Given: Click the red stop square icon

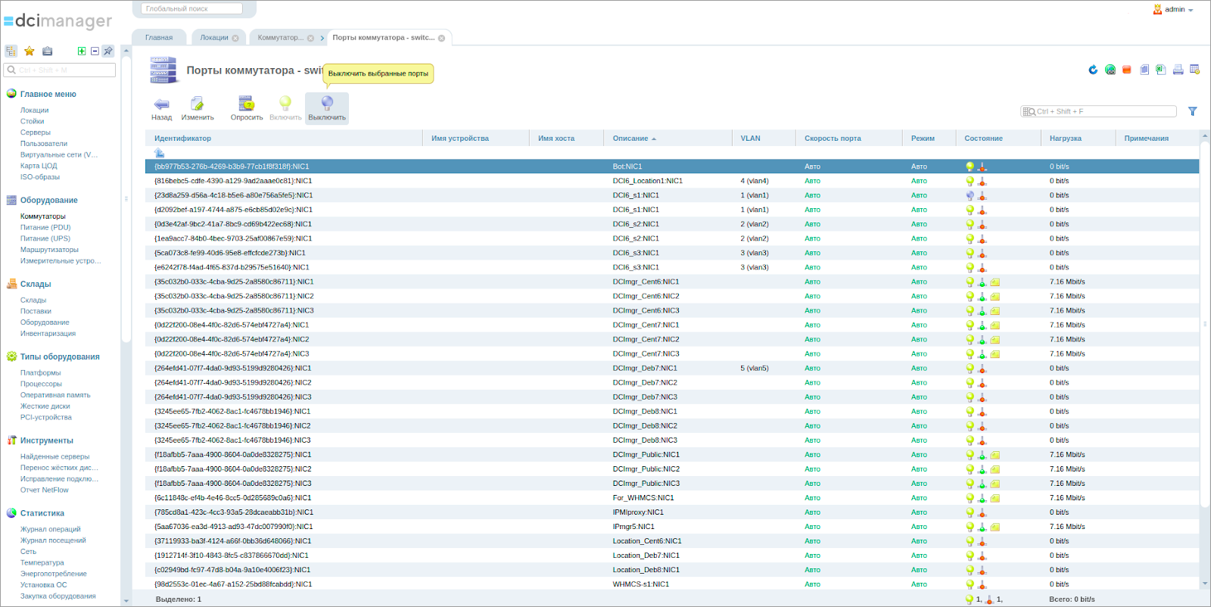Looking at the screenshot, I should [x=1127, y=70].
